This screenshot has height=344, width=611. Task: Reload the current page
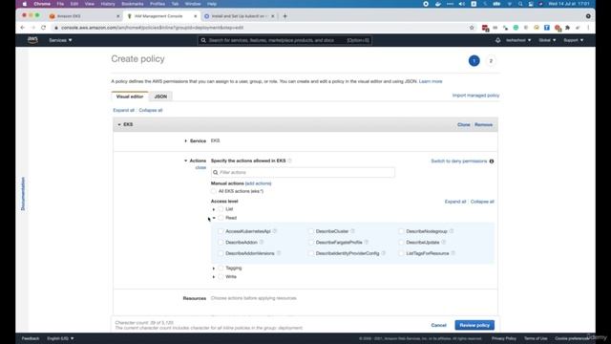[43, 28]
